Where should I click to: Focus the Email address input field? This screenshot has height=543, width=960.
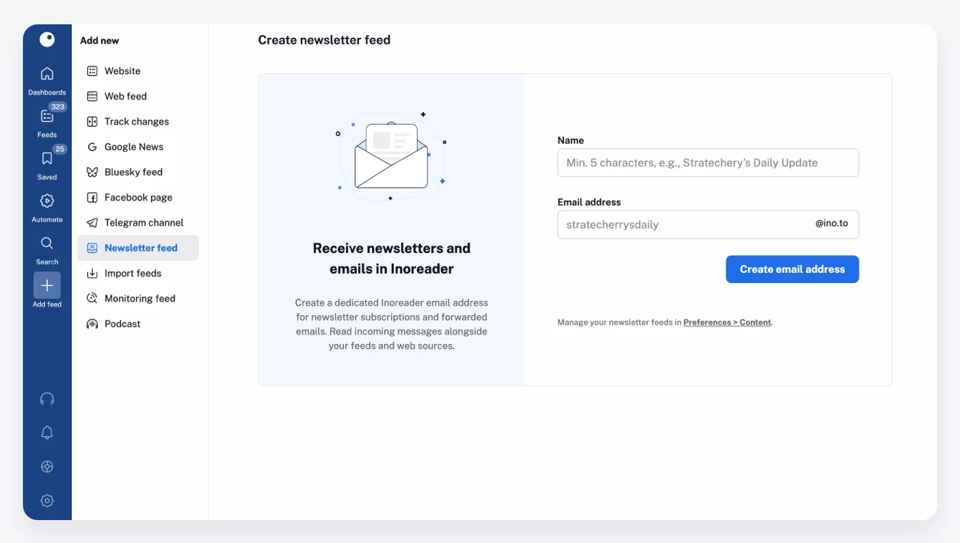(x=708, y=224)
